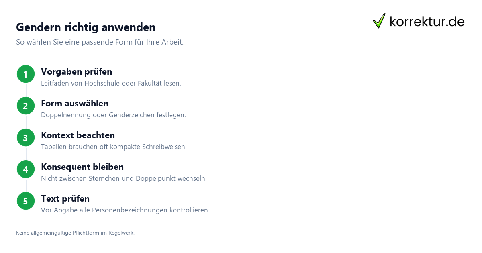Click the green step 2 circle
The height and width of the screenshot is (253, 482).
pos(26,106)
